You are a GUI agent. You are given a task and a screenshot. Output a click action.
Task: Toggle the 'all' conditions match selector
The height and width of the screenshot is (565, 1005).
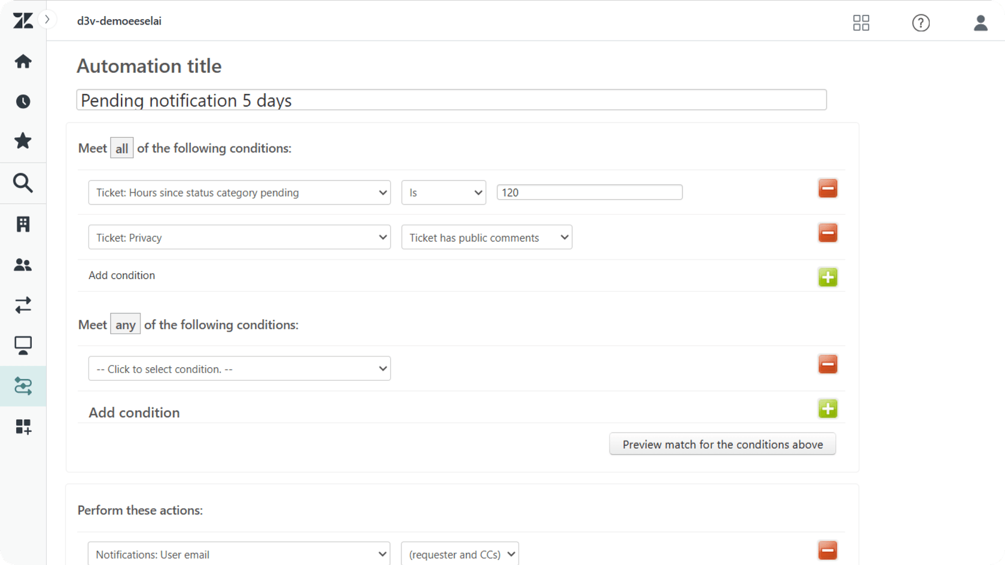pos(121,148)
